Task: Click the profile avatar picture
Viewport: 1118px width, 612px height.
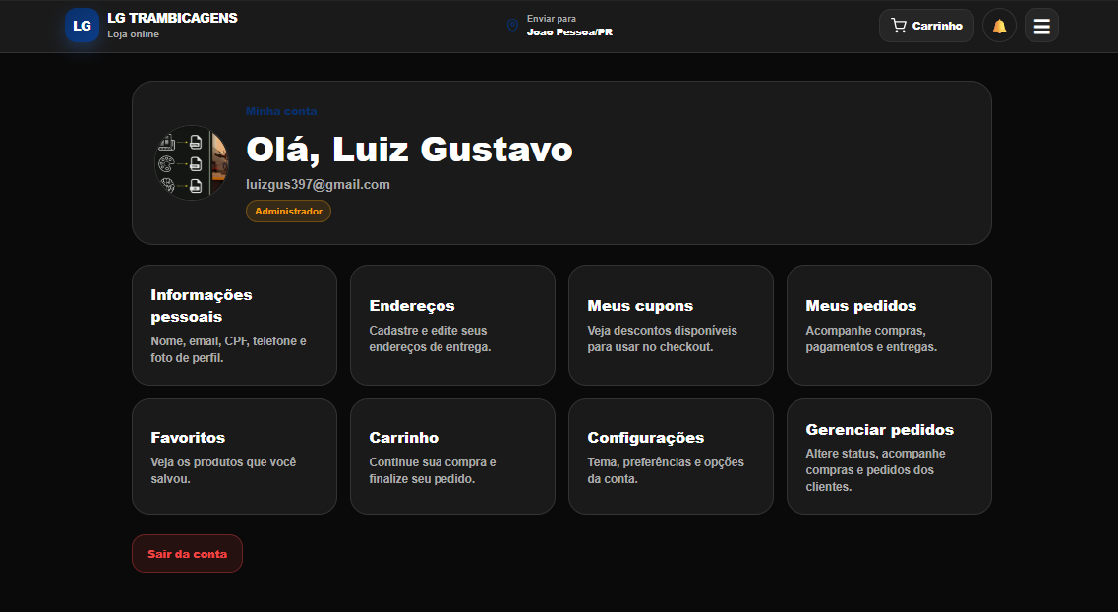Action: pyautogui.click(x=191, y=162)
